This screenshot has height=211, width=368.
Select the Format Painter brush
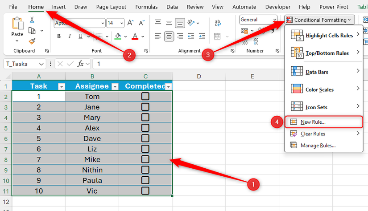coord(32,41)
